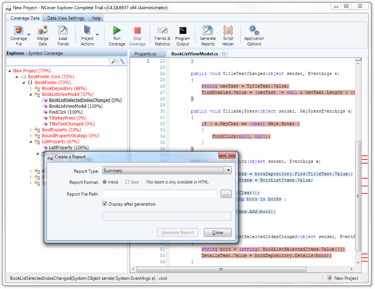Switch to the Data View Settings tab

[x=66, y=18]
